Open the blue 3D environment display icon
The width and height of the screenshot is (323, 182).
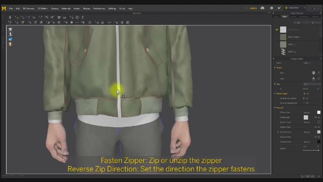10,39
